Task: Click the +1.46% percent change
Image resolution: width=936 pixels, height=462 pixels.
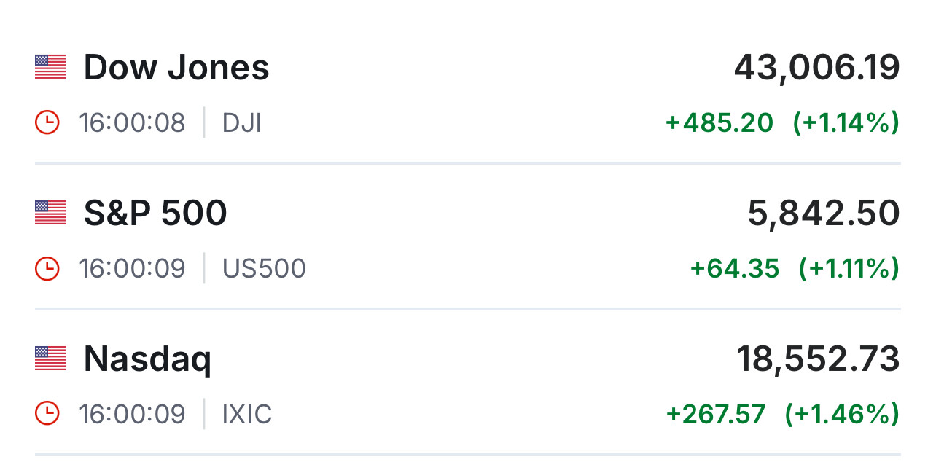Action: click(842, 415)
